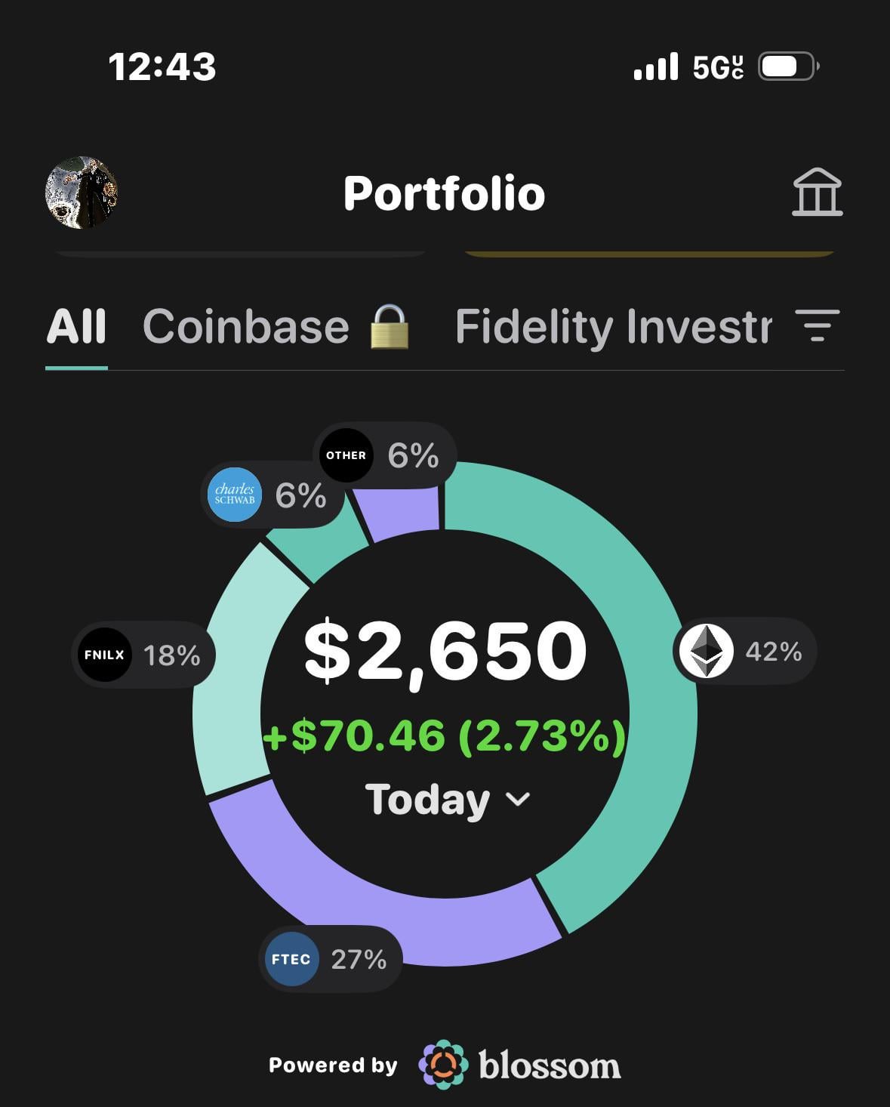890x1107 pixels.
Task: Tap the OTHER holdings badge
Action: 346,455
